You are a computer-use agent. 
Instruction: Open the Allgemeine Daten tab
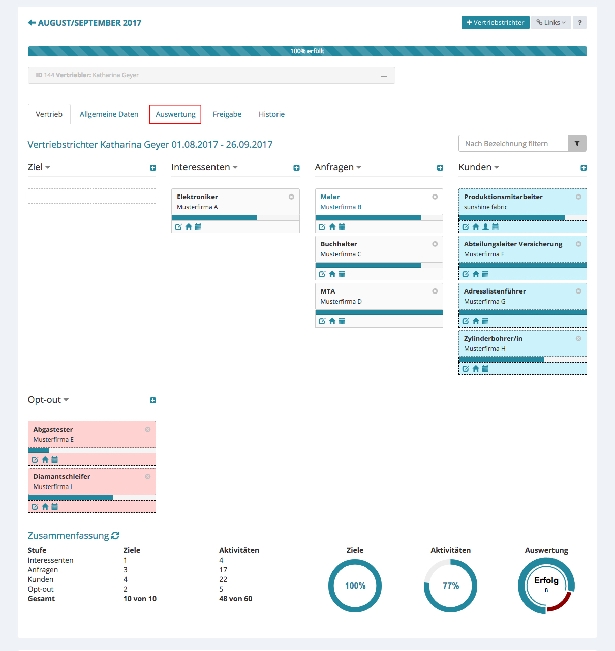[x=109, y=114]
